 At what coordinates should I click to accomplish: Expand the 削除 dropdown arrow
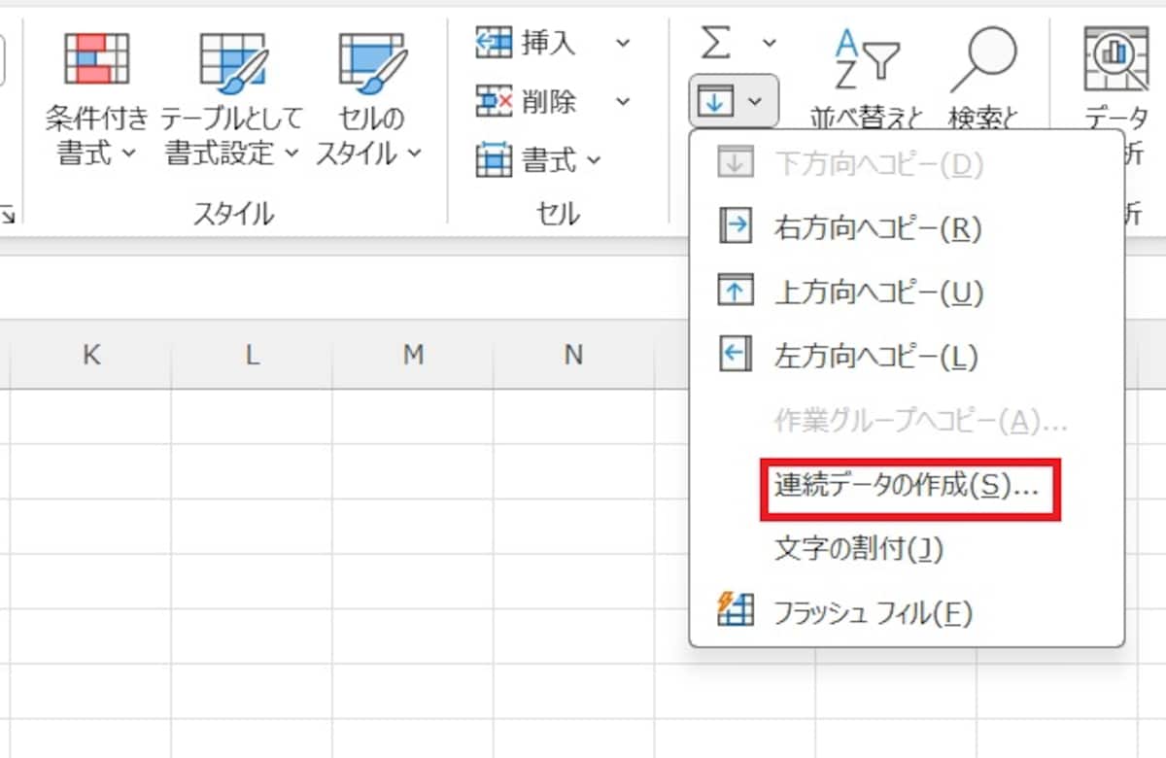623,102
